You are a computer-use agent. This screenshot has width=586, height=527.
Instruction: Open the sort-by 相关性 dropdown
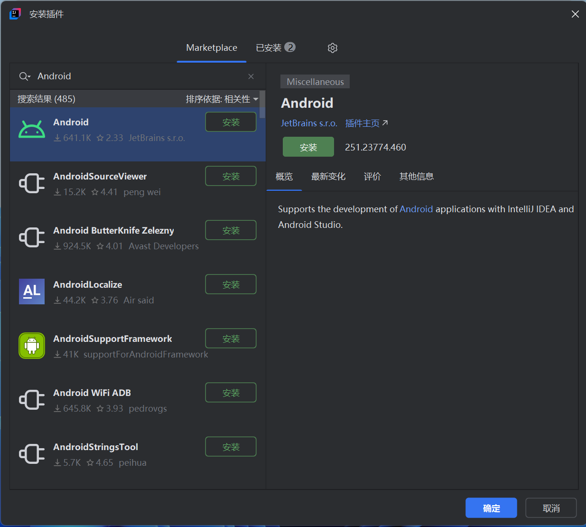coord(222,99)
